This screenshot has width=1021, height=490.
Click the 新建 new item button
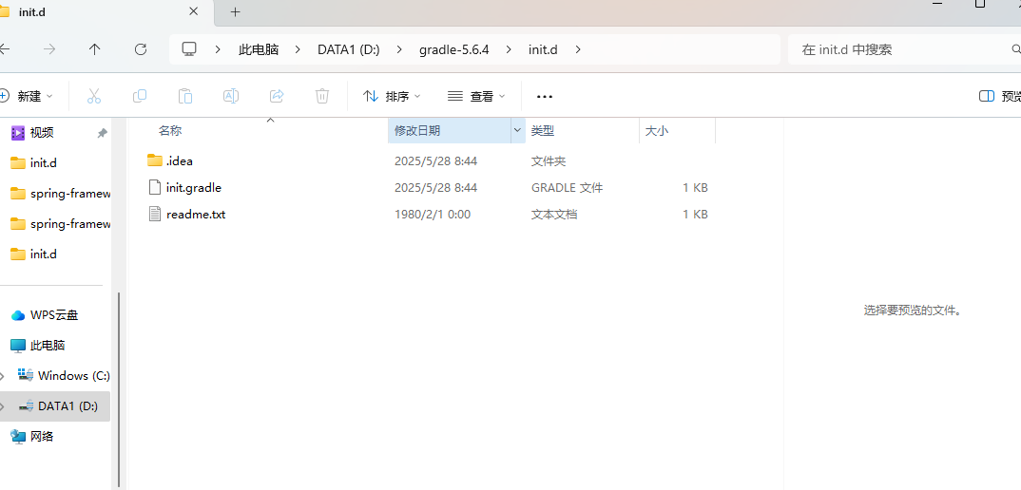(x=26, y=96)
